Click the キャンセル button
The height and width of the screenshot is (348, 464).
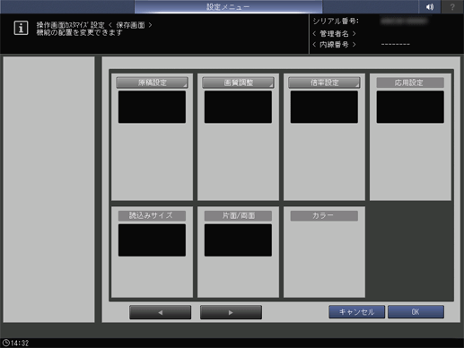coord(357,312)
